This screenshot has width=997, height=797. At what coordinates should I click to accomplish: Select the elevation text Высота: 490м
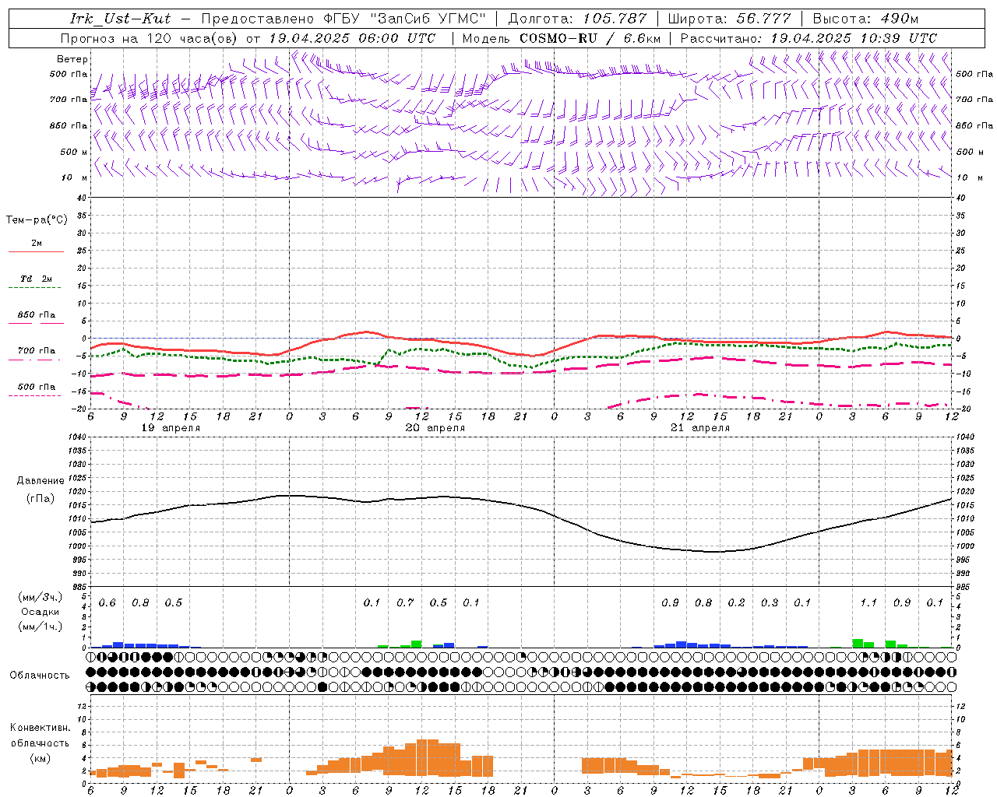point(865,19)
